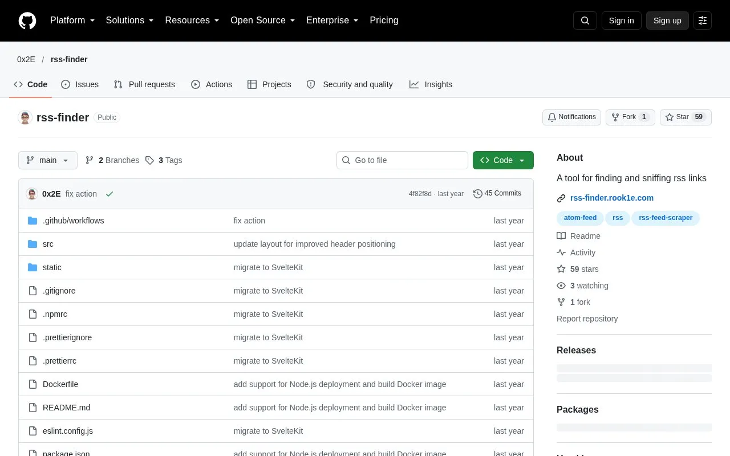Click the rss-feed-scraper topic tag

[x=666, y=218]
